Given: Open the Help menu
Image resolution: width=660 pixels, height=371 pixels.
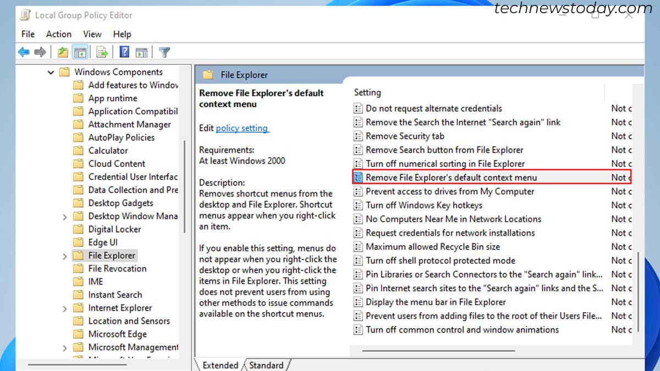Looking at the screenshot, I should coord(122,34).
